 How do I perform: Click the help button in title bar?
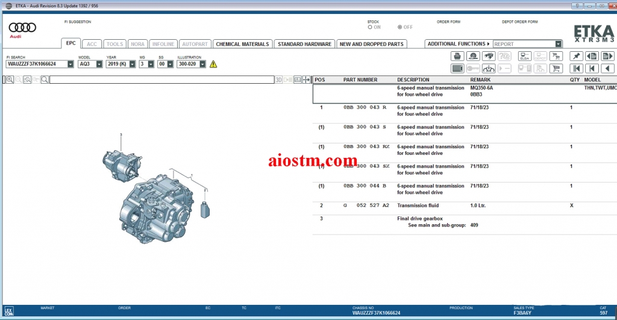[x=577, y=6]
